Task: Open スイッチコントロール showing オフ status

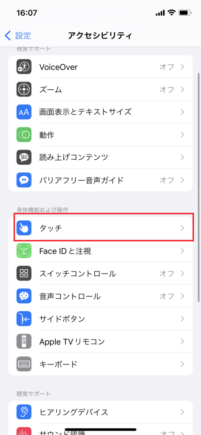Action: pyautogui.click(x=167, y=274)
